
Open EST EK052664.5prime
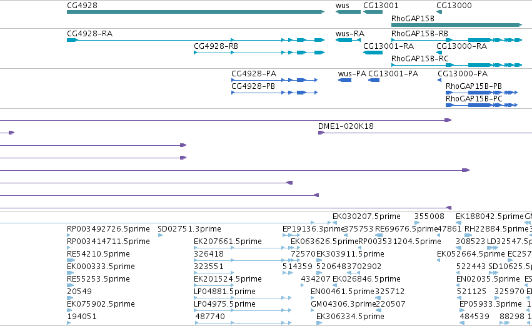click(x=471, y=254)
